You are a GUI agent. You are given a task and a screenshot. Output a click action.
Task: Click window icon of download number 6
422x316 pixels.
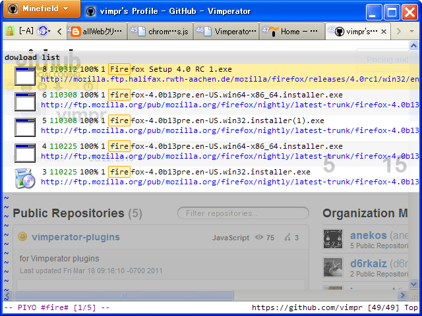[x=25, y=102]
